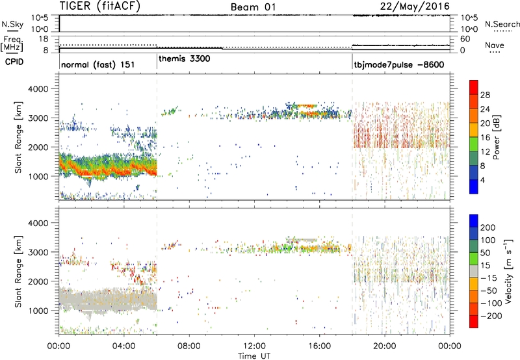This screenshot has height=360, width=520.
Task: Click the "-100" label on Velocity color bar
Action: coord(491,303)
